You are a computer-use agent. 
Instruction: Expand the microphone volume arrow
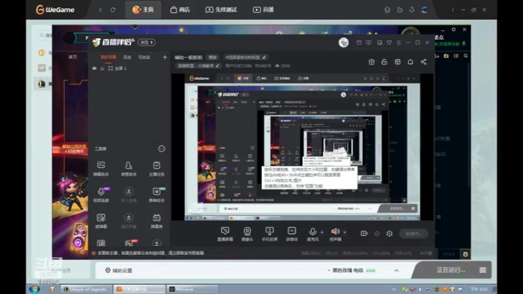pyautogui.click(x=322, y=232)
